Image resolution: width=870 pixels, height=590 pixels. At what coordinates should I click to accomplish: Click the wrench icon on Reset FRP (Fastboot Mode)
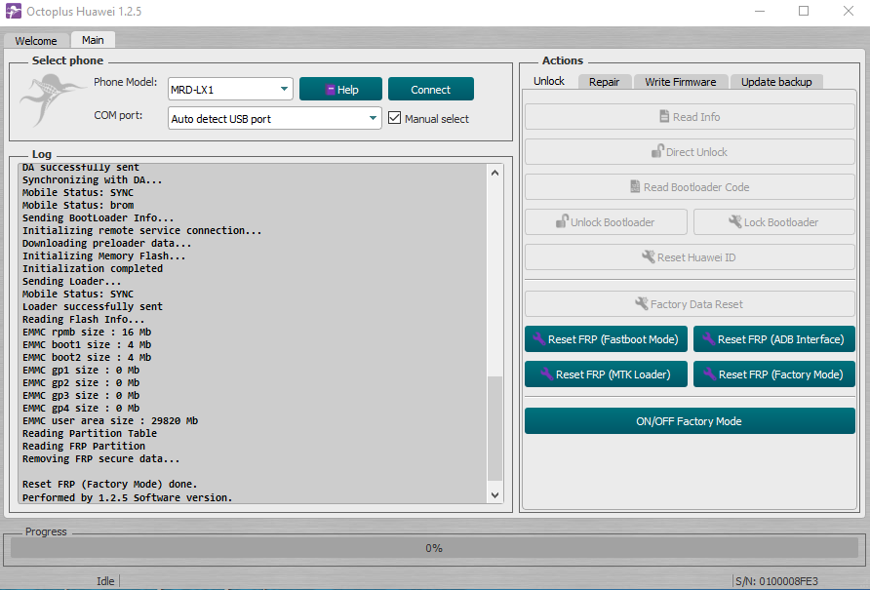(x=538, y=338)
